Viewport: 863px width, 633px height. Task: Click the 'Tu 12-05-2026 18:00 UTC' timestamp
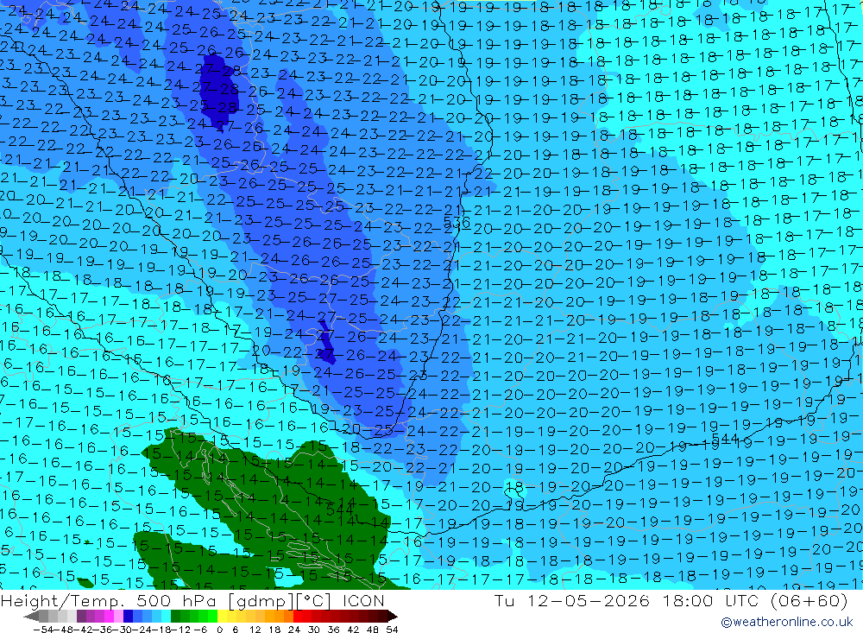pos(626,600)
